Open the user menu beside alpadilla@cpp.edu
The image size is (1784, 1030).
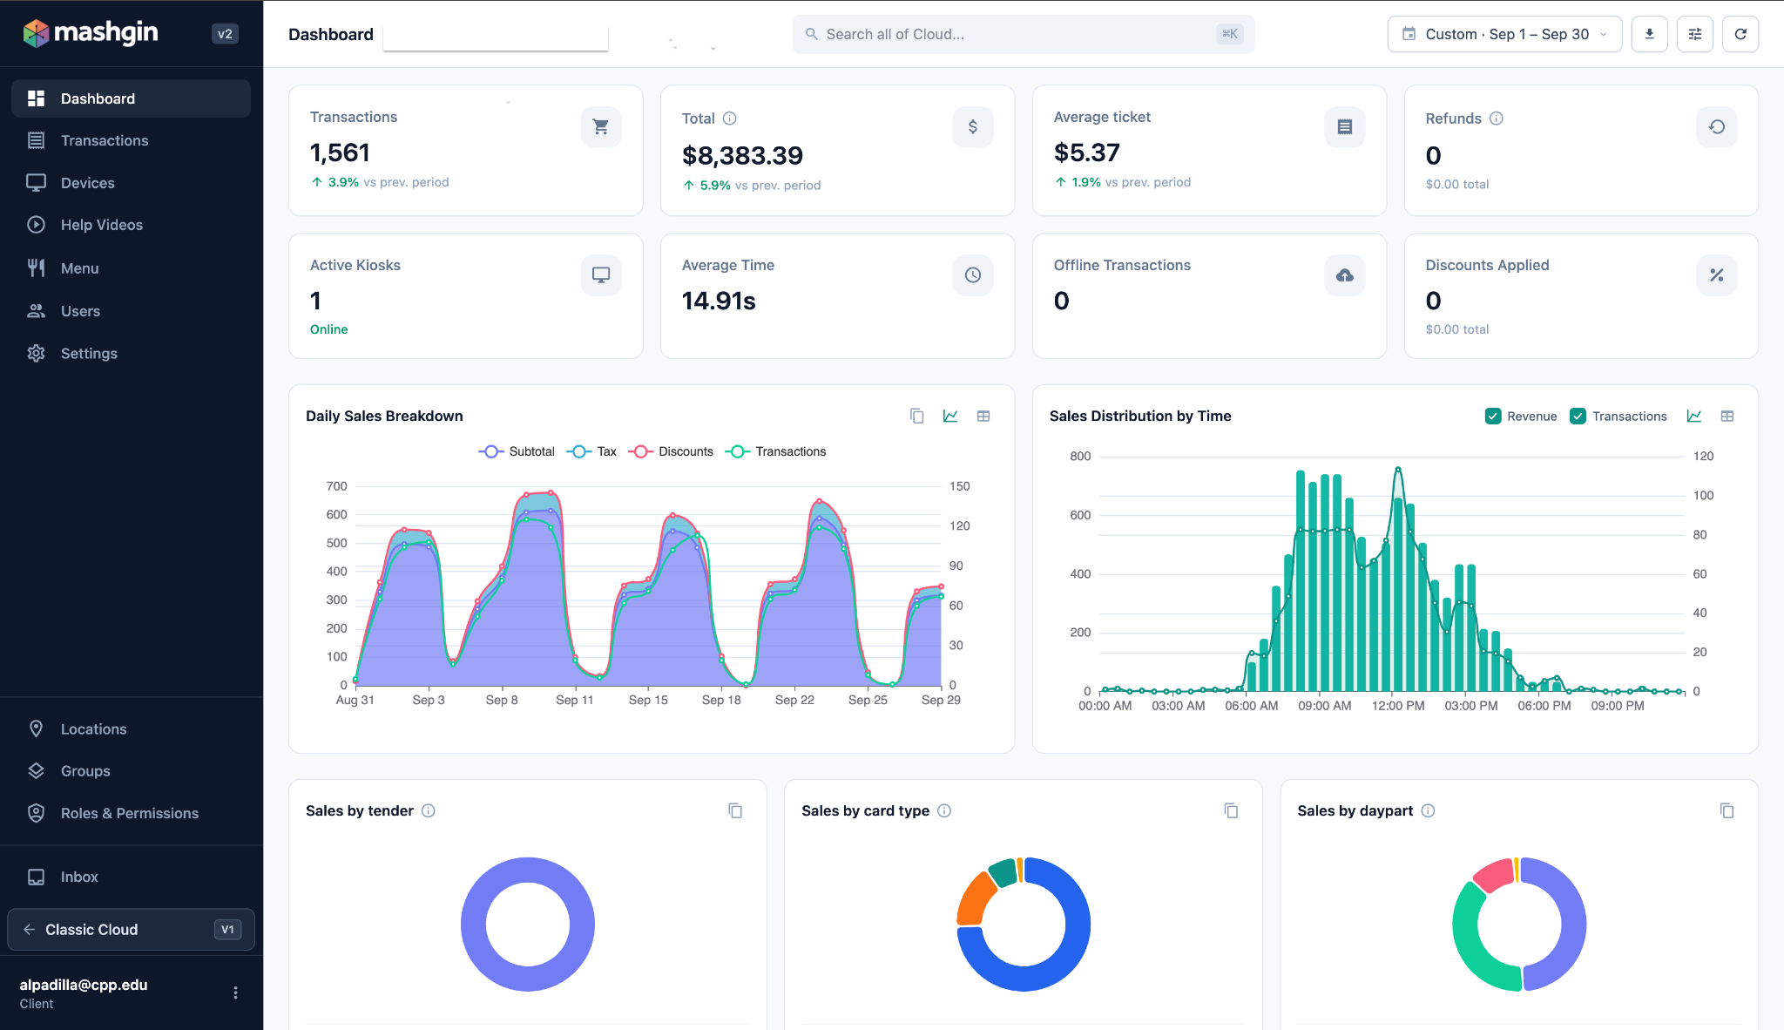[x=235, y=993]
